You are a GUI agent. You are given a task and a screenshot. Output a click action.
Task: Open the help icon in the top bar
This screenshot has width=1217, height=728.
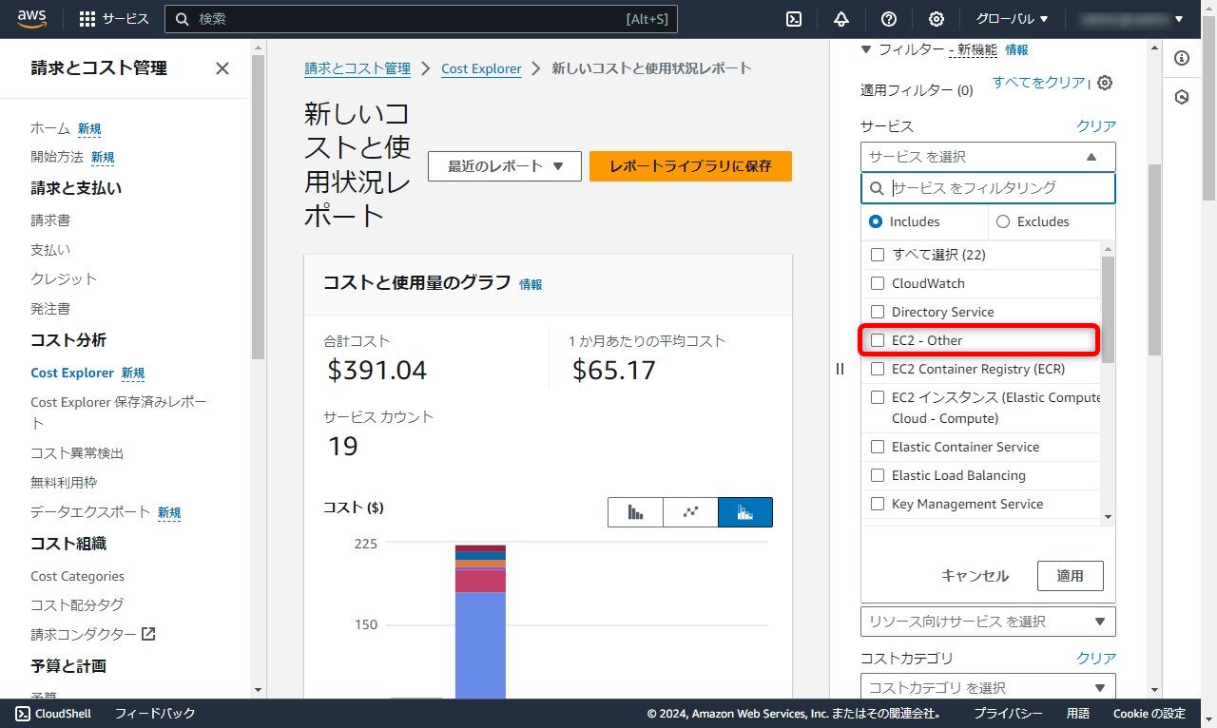pos(888,18)
